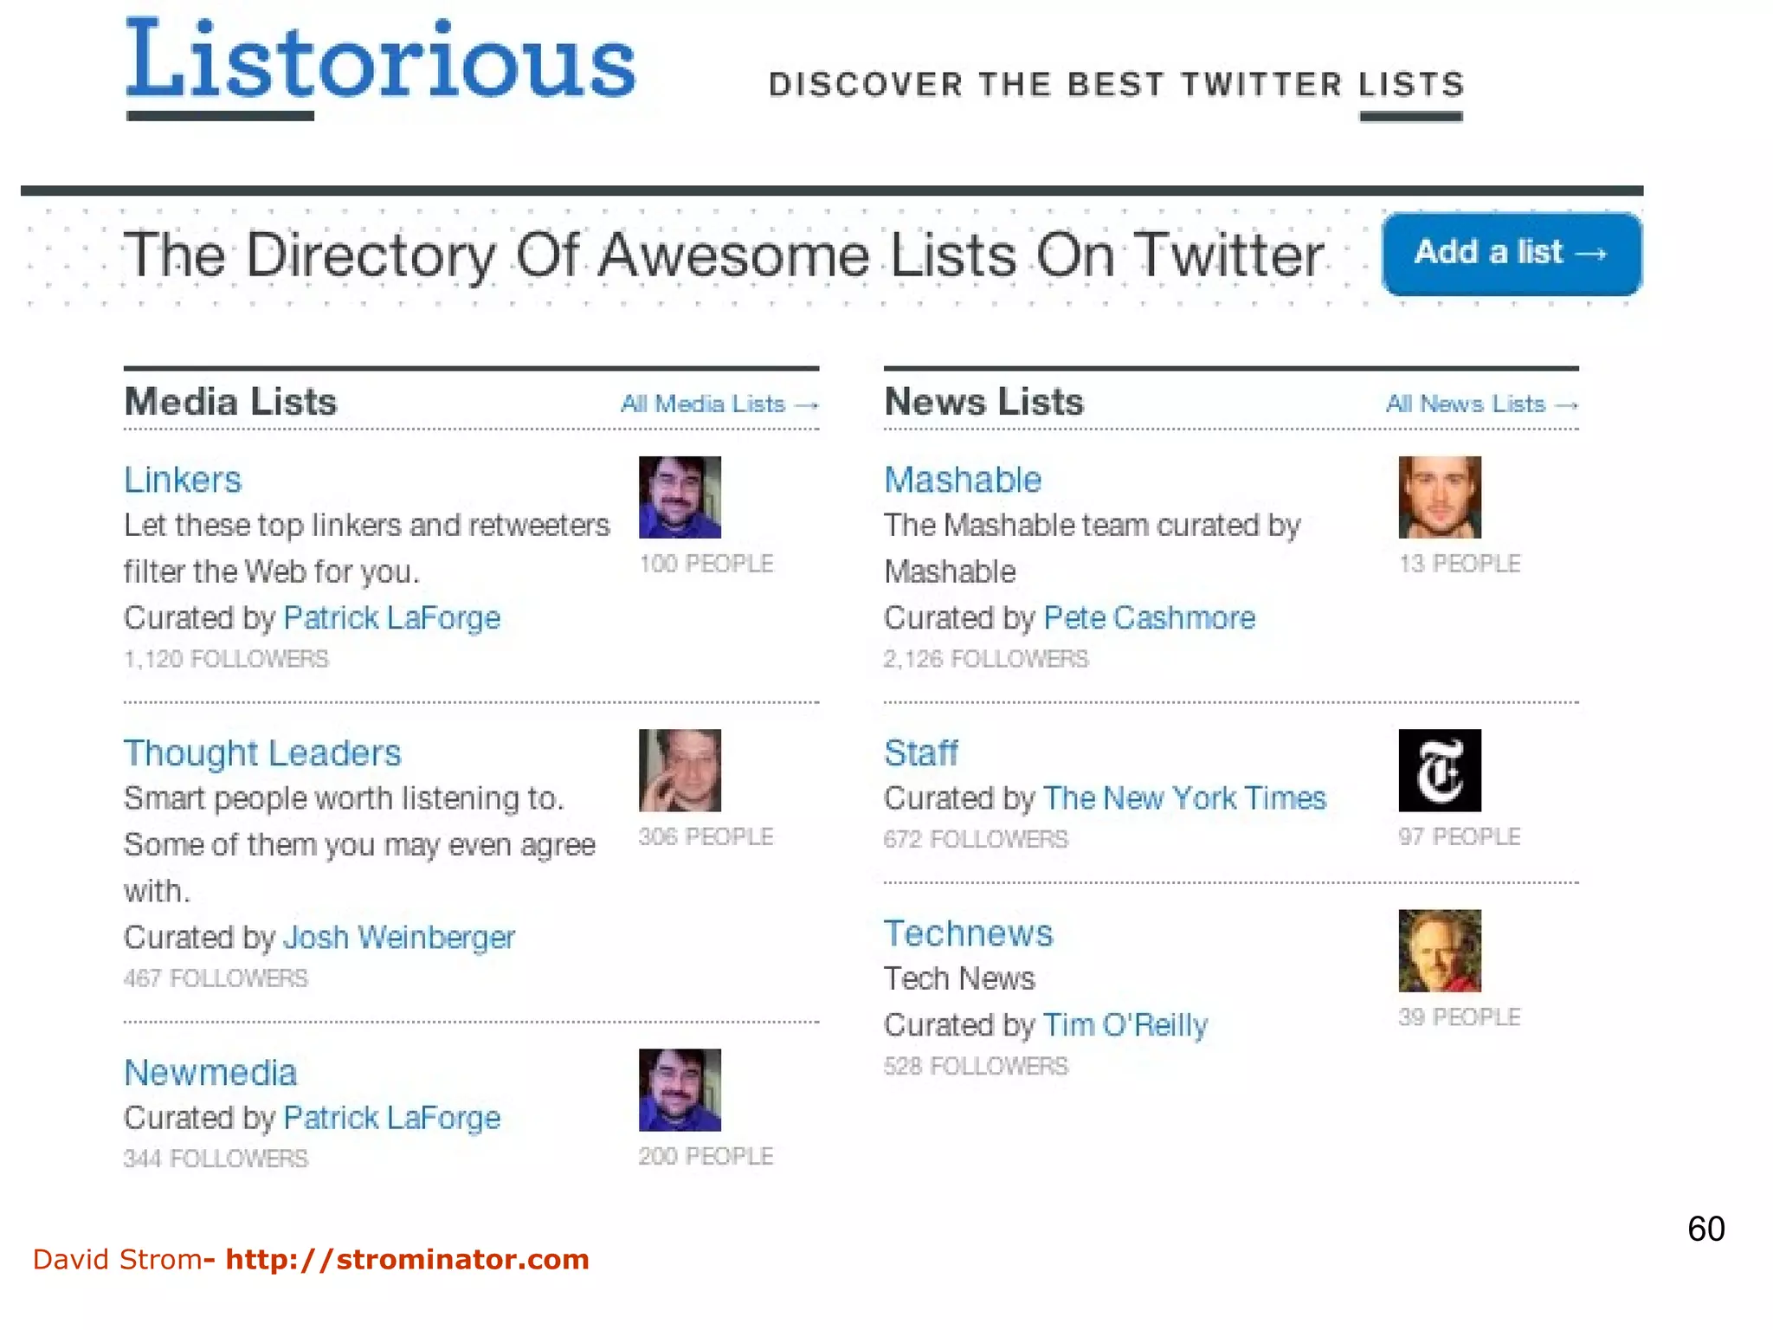This screenshot has width=1773, height=1330.
Task: Click Pete Cashmore curator link
Action: [1149, 617]
